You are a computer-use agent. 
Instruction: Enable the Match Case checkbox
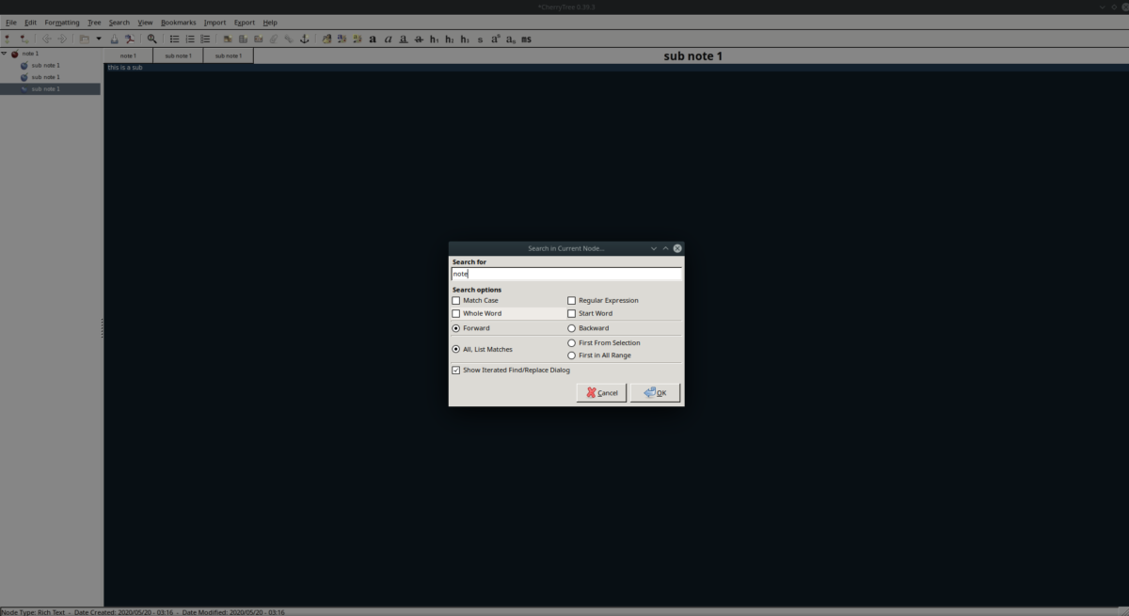pyautogui.click(x=455, y=300)
